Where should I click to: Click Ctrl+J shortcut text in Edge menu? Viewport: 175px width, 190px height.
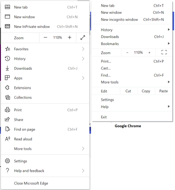coord(73,68)
